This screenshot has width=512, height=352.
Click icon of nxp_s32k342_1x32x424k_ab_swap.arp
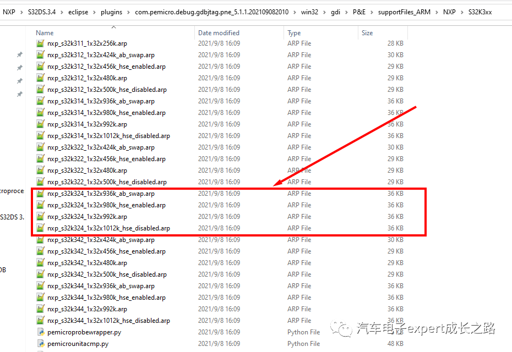(40, 240)
